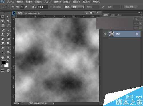Viewport: 143px width, 106px height.
Task: Select the Horizontal Type tool
Action: pyautogui.click(x=8, y=48)
